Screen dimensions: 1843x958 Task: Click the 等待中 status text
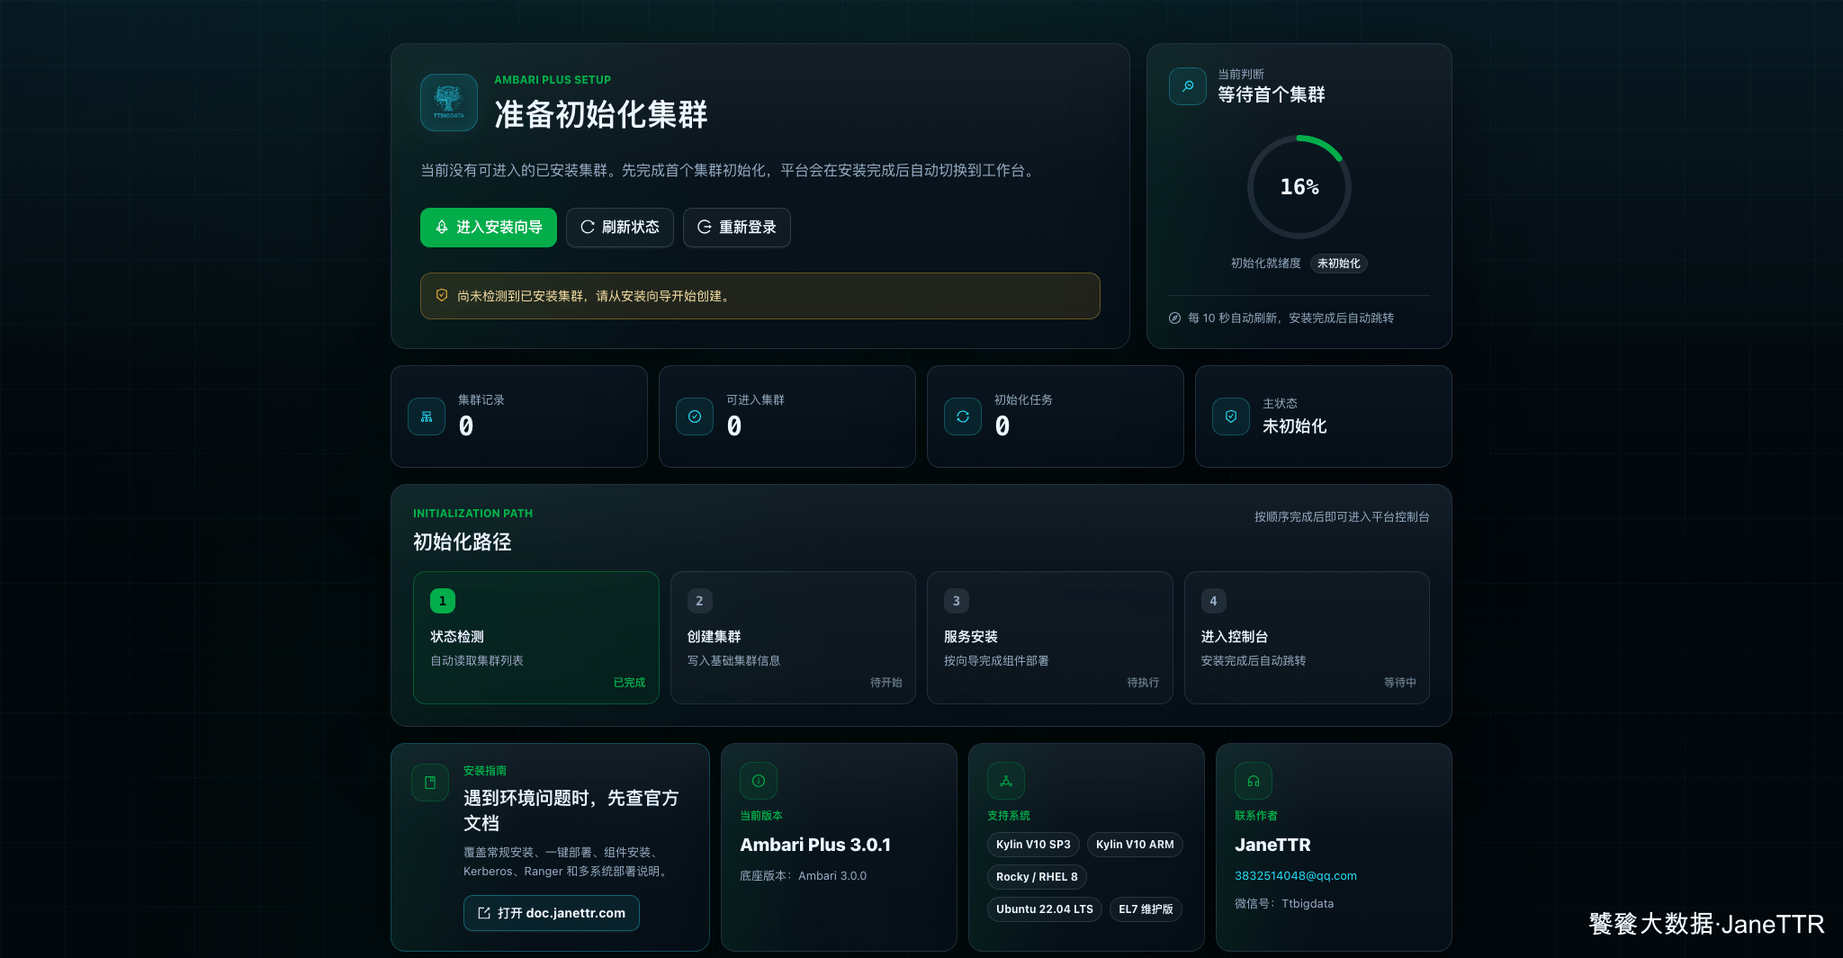1400,683
